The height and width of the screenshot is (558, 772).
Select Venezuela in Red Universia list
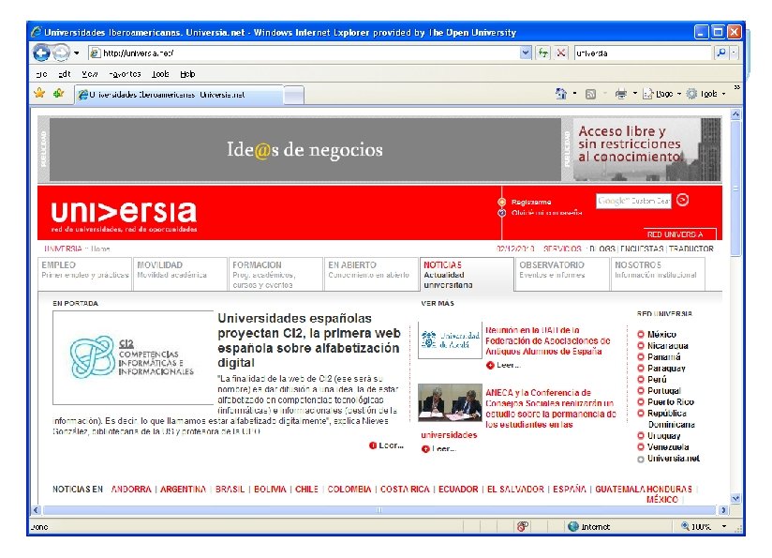(x=668, y=447)
